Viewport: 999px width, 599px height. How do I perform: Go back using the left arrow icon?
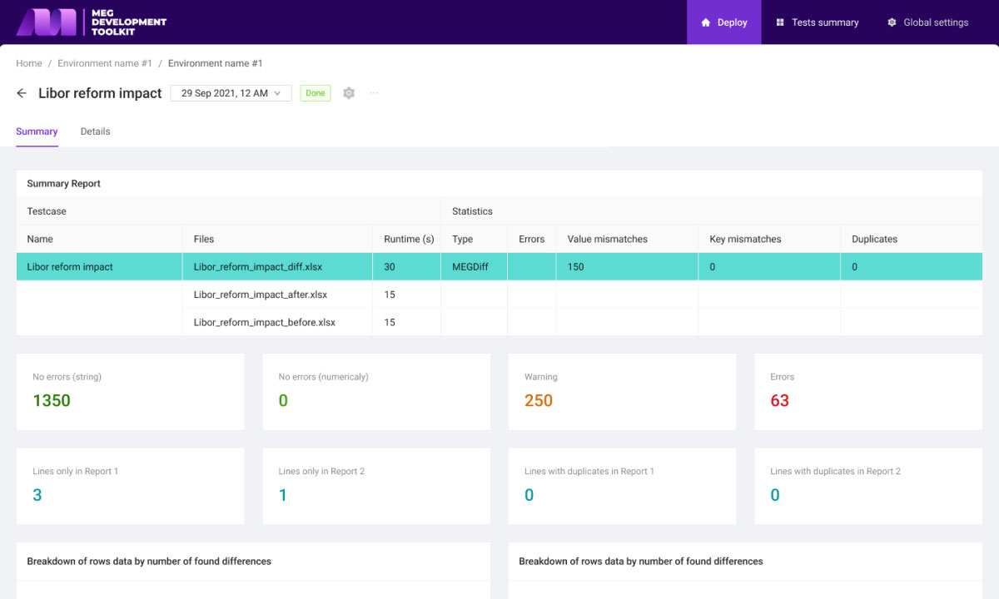22,93
